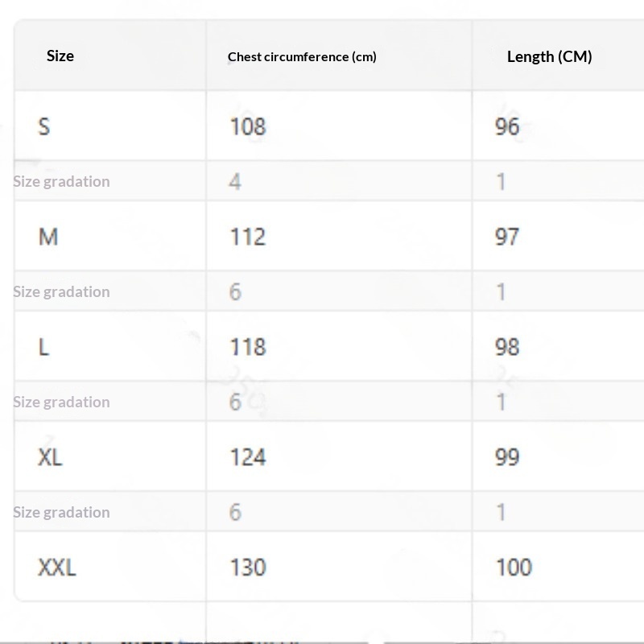Click chest value 118
This screenshot has width=644, height=644.
point(247,347)
